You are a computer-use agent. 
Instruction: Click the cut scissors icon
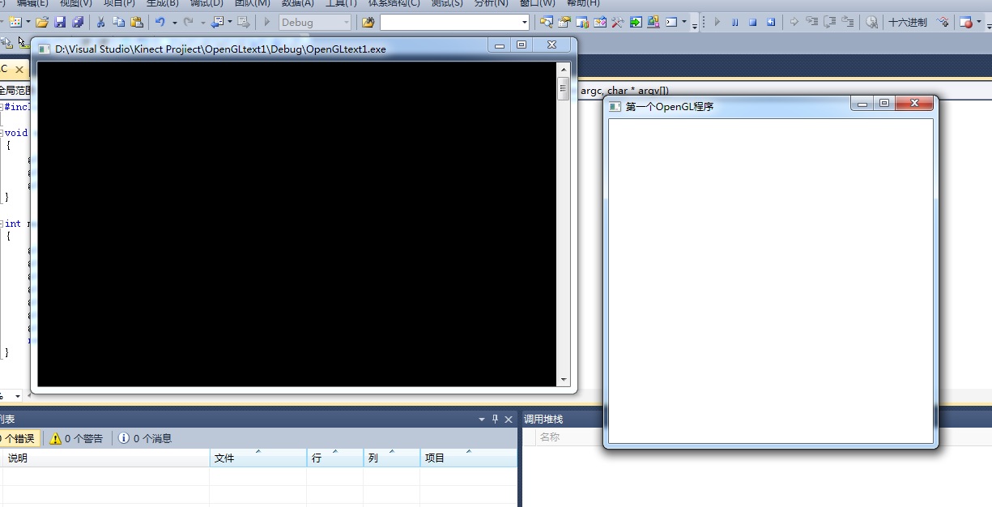tap(101, 22)
